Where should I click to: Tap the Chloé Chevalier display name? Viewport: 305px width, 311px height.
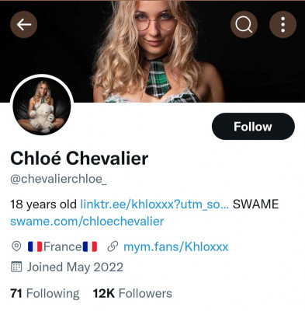pos(79,159)
